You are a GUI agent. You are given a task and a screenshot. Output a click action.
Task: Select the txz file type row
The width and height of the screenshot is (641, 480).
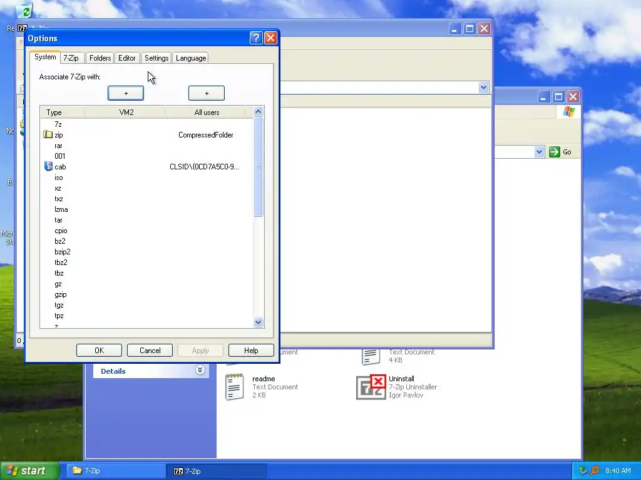146,199
